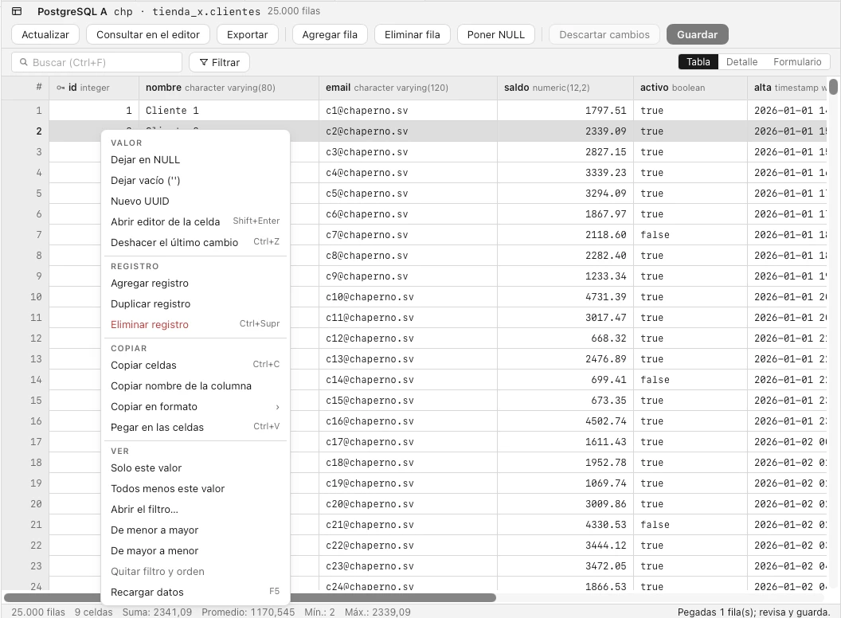This screenshot has width=841, height=618.
Task: Click the Promedio: 1170,545 status entry
Action: pos(248,612)
